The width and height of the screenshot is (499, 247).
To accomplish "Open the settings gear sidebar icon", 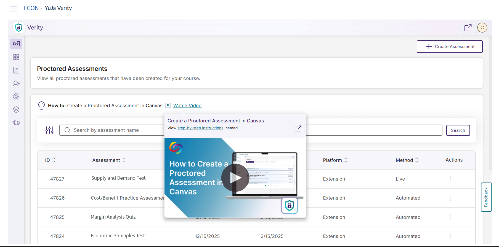I will tap(16, 96).
